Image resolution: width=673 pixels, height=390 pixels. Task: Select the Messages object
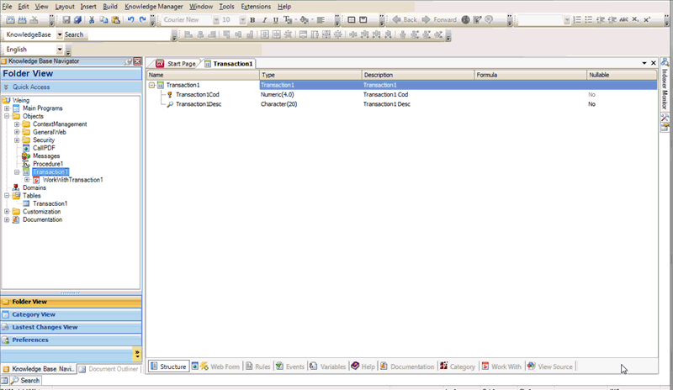pyautogui.click(x=46, y=155)
